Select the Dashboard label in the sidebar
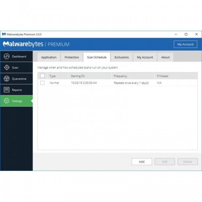 (19, 57)
